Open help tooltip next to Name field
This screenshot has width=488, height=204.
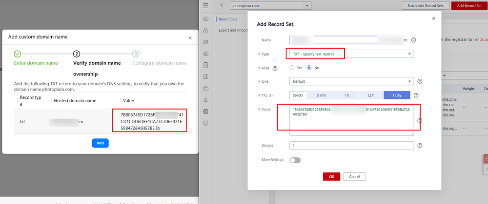pos(414,40)
